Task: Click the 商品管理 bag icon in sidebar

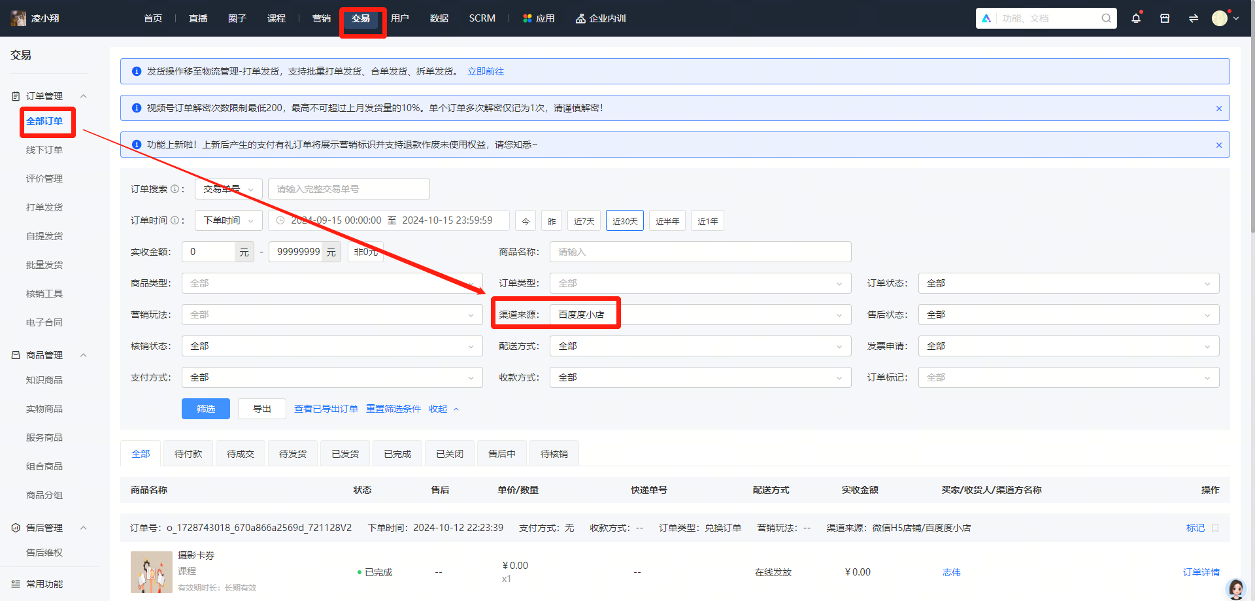Action: (16, 355)
